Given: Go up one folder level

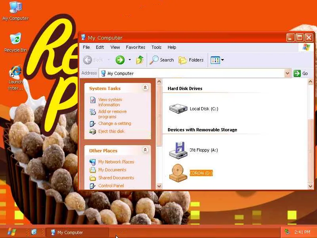Looking at the screenshot, I should pos(140,60).
